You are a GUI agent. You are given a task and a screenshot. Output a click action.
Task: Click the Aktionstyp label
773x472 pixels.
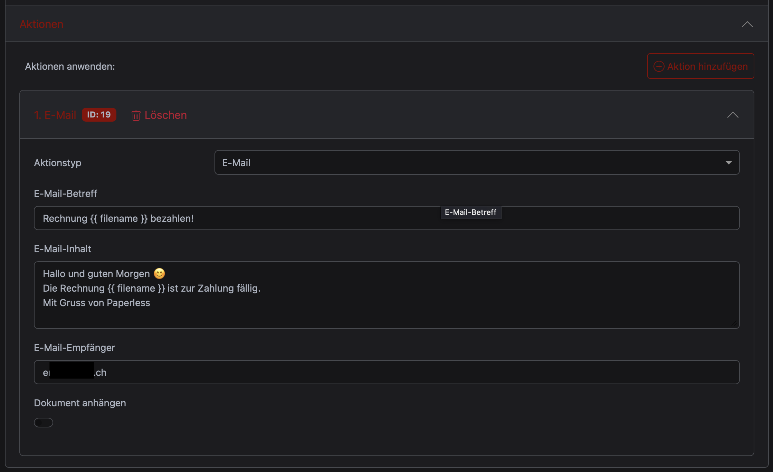pyautogui.click(x=58, y=163)
